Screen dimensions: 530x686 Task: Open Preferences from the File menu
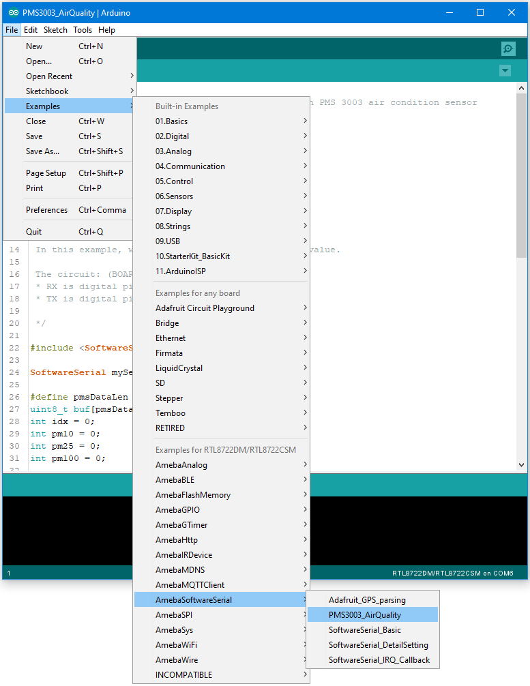69,210
